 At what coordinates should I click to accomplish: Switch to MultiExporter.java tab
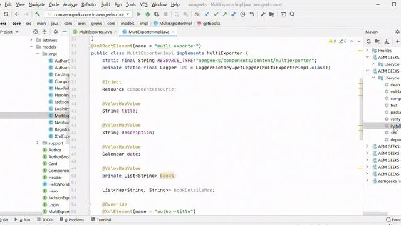pos(95,32)
